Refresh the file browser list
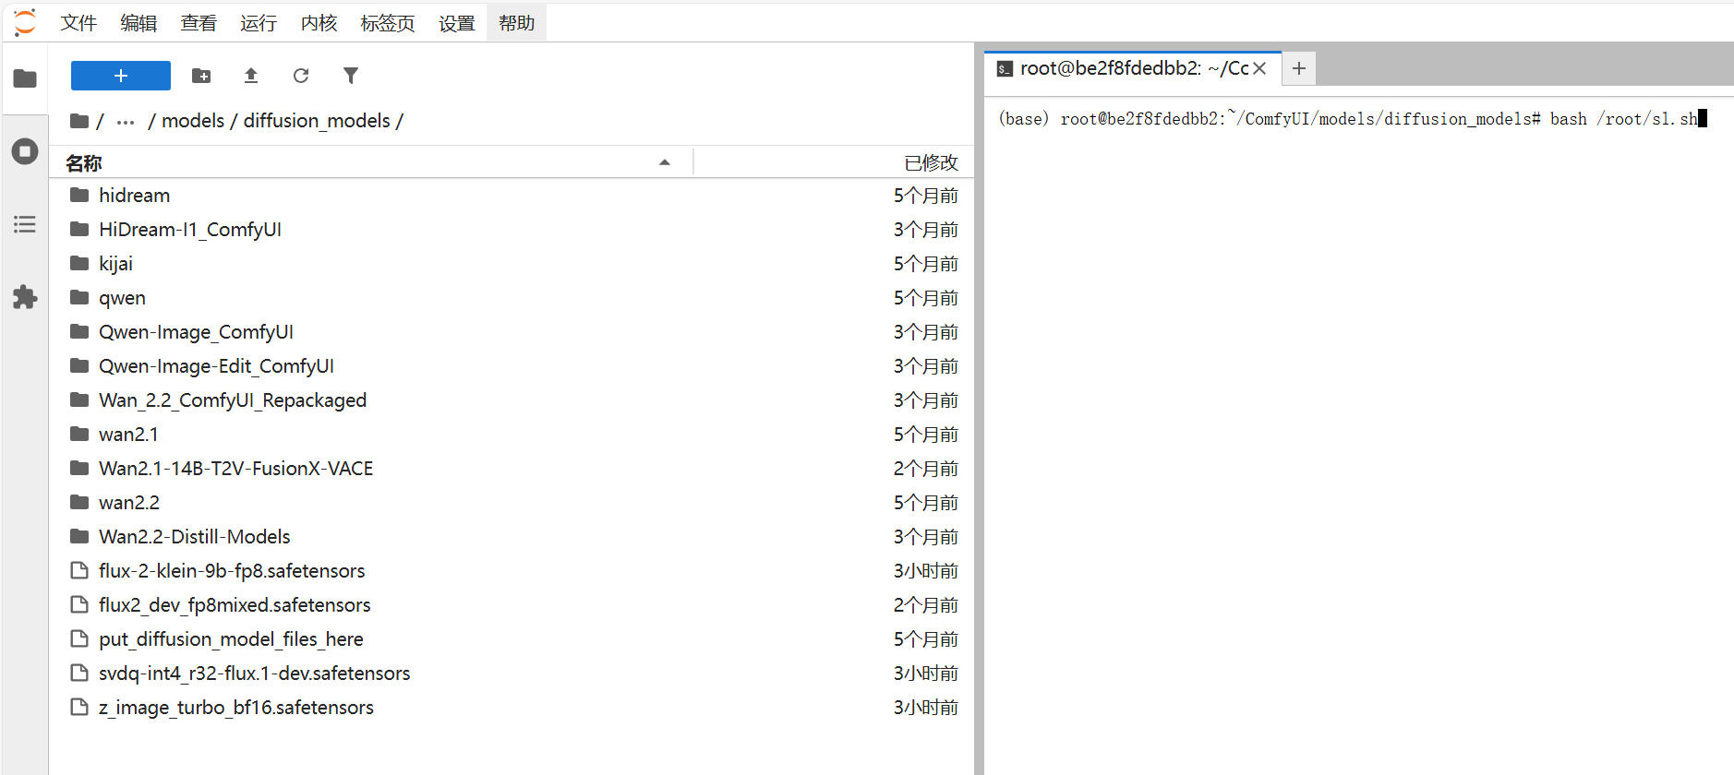Viewport: 1734px width, 775px height. click(x=301, y=76)
